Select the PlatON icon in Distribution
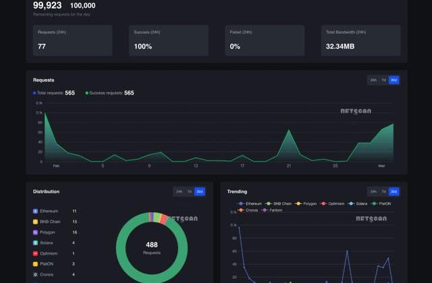Viewport: 432px width, 283px height. 36,264
